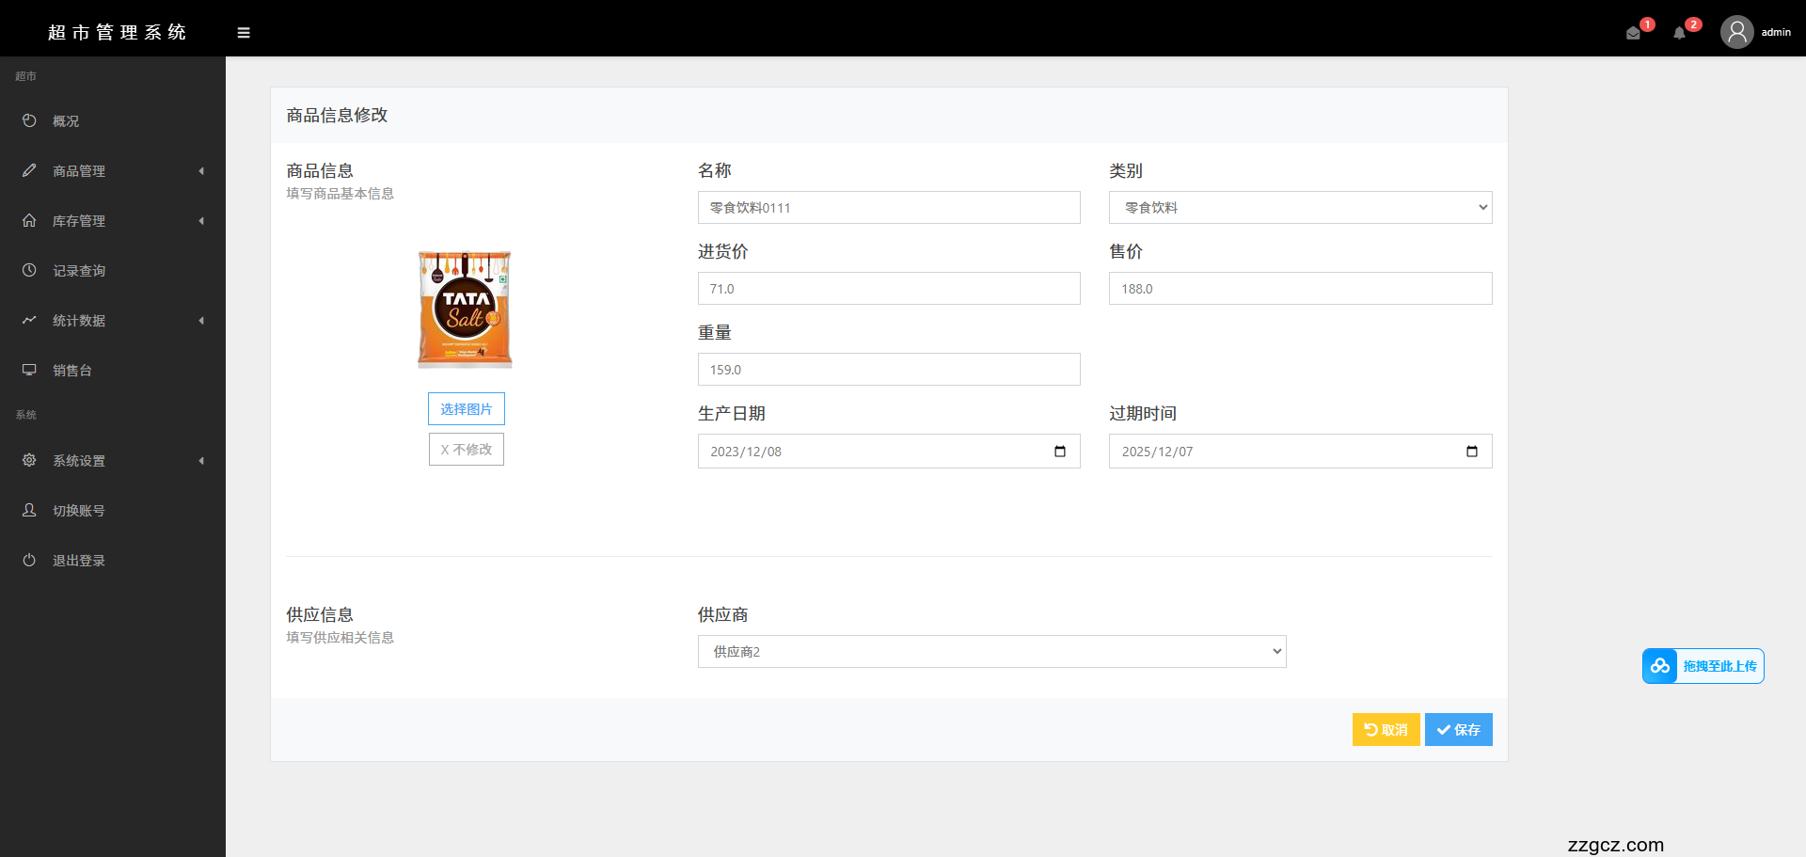Click the cloud upload icon widget

[x=1660, y=666]
